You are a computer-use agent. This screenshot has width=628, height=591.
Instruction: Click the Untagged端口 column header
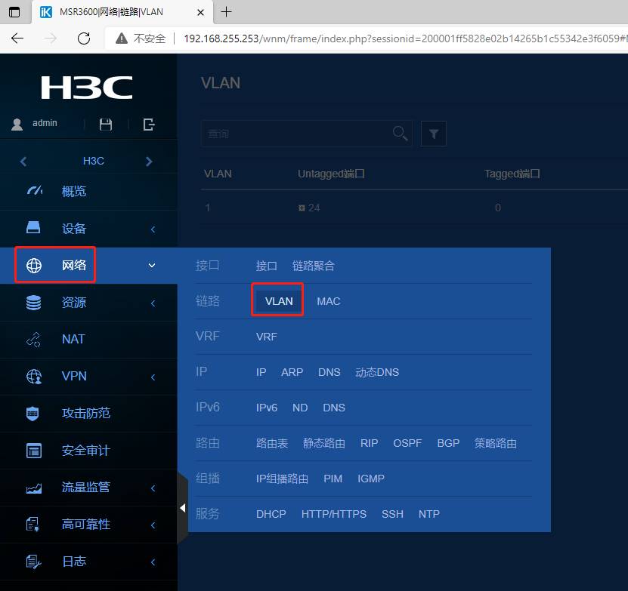[331, 174]
